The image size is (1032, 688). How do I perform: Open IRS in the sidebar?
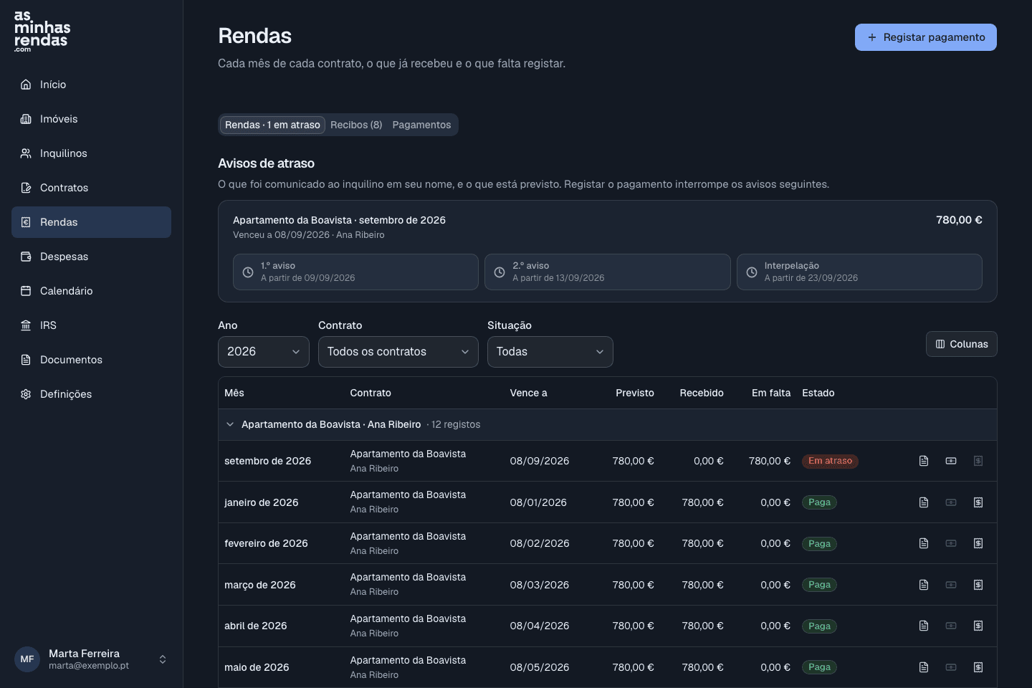click(x=91, y=325)
